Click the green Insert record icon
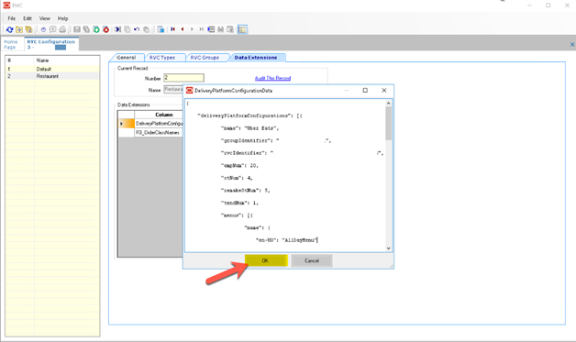Image resolution: width=576 pixels, height=342 pixels. [96, 29]
